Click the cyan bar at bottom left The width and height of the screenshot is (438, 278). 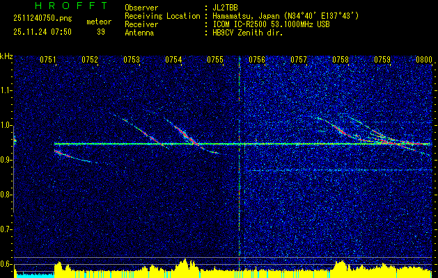34,275
